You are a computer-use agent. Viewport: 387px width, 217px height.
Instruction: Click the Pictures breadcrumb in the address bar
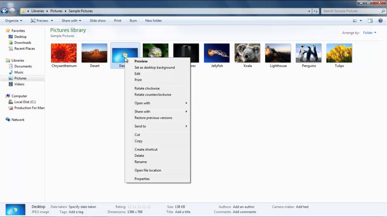pyautogui.click(x=56, y=11)
